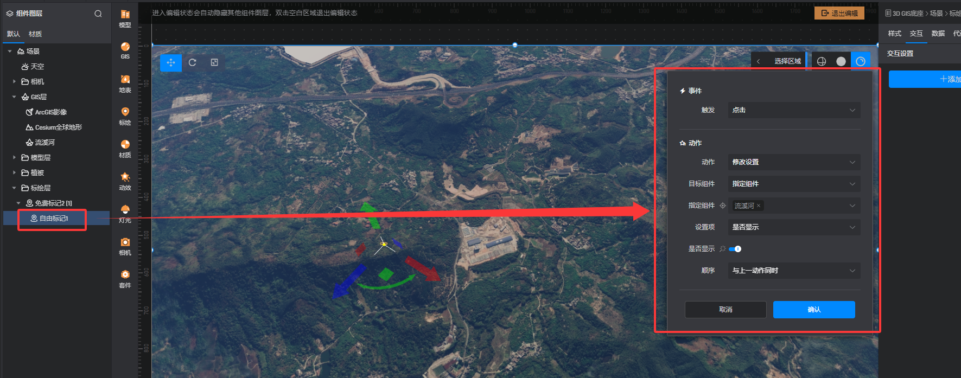Collapse the GIS层 tree node
Image resolution: width=961 pixels, height=378 pixels.
(x=14, y=97)
